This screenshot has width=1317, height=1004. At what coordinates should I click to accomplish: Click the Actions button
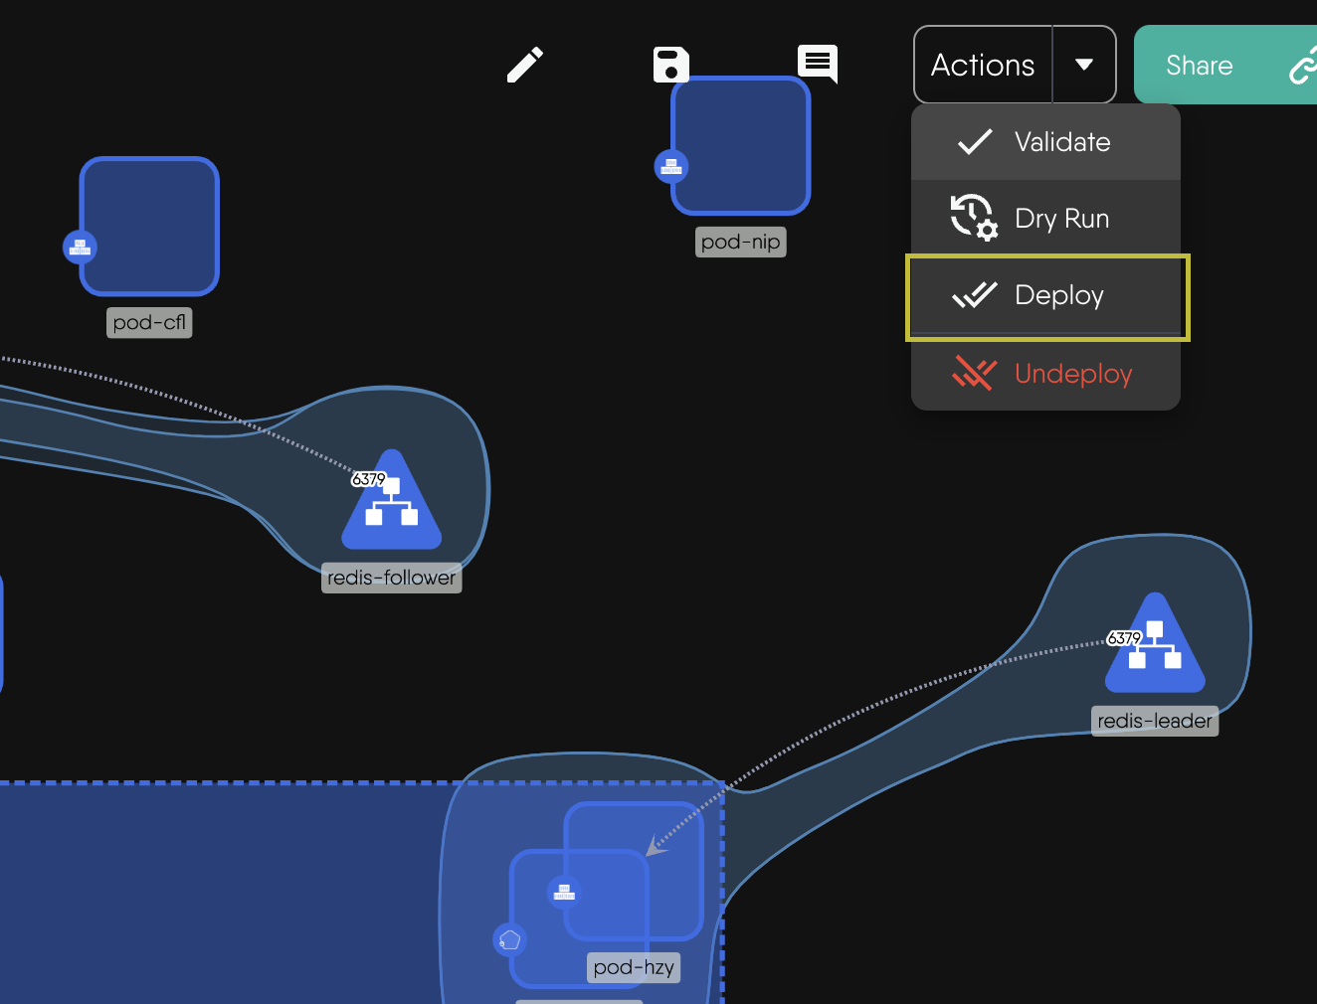click(983, 65)
